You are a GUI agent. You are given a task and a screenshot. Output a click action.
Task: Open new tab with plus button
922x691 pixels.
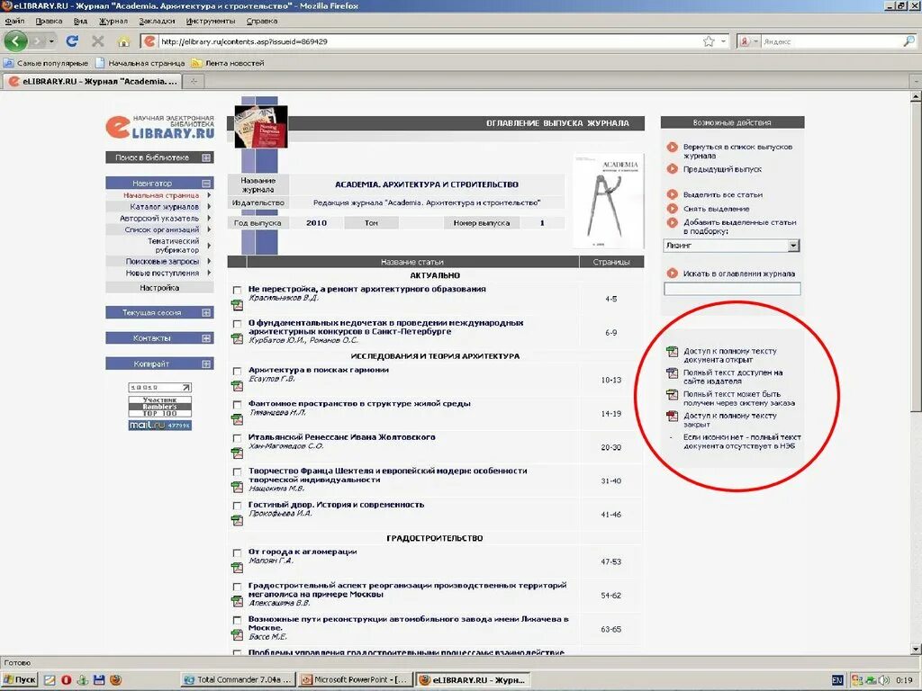pyautogui.click(x=194, y=82)
